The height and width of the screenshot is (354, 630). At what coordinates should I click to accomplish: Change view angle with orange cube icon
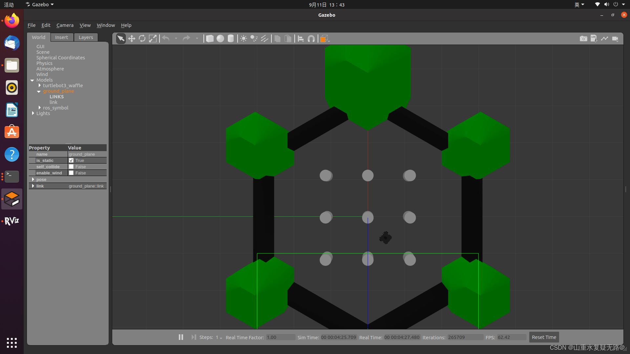tap(324, 39)
